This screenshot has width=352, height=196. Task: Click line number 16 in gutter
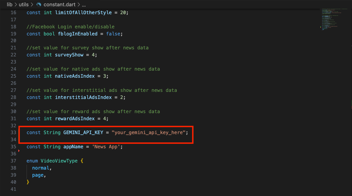click(x=13, y=13)
